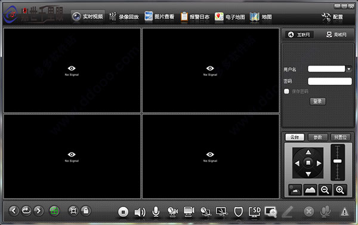The height and width of the screenshot is (225, 358).
Task: Click the padlock lock icon
Action: click(85, 211)
